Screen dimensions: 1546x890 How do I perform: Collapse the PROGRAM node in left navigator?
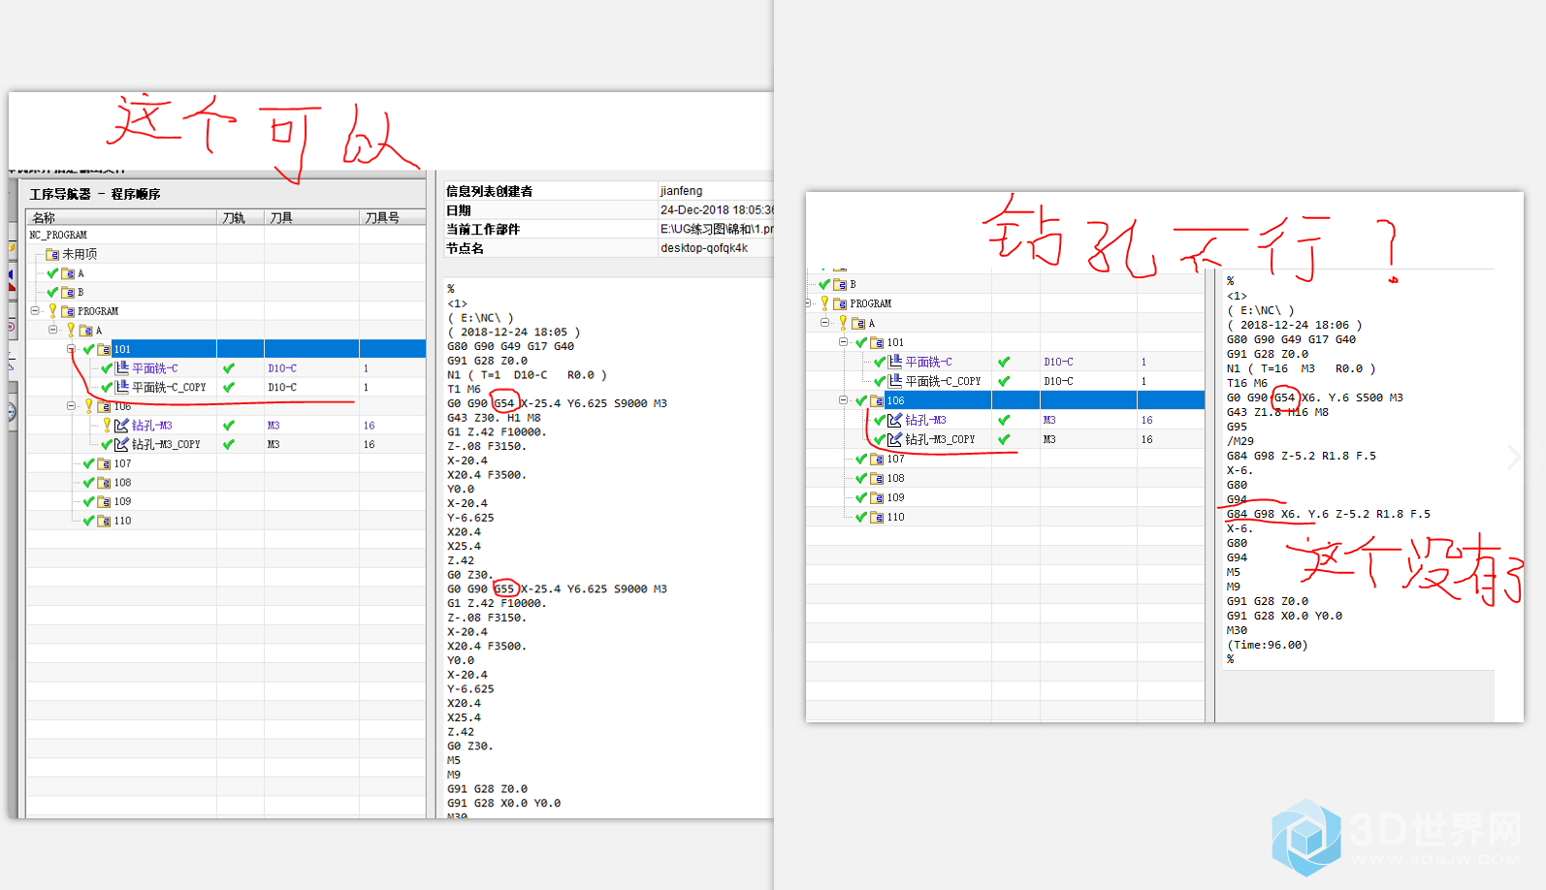(35, 311)
